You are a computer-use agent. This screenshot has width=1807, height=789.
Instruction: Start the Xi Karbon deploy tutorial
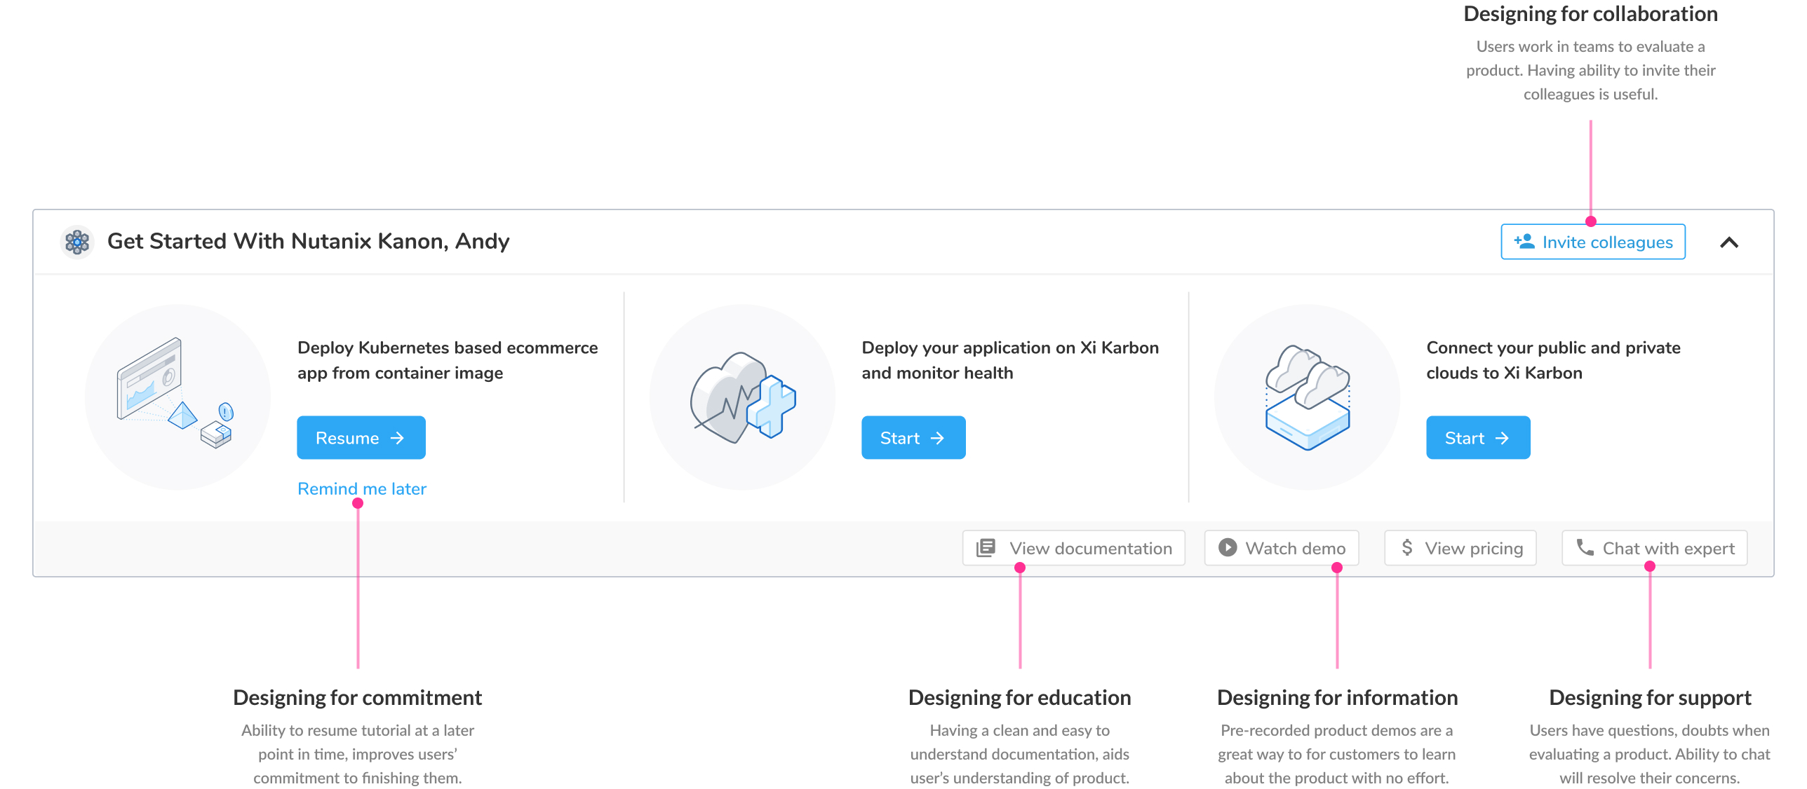pos(913,438)
